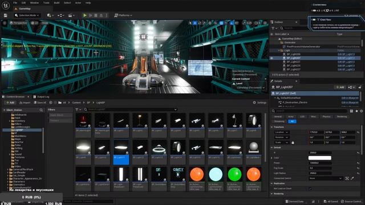Click the Connected Switch eyedropper pick icon
365x205 pixels.
point(352,178)
